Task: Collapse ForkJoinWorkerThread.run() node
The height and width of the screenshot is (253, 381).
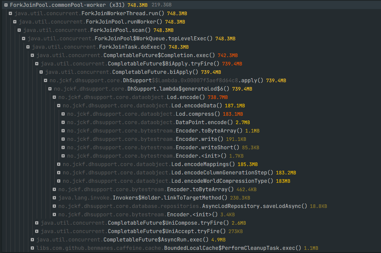Action: (10, 13)
